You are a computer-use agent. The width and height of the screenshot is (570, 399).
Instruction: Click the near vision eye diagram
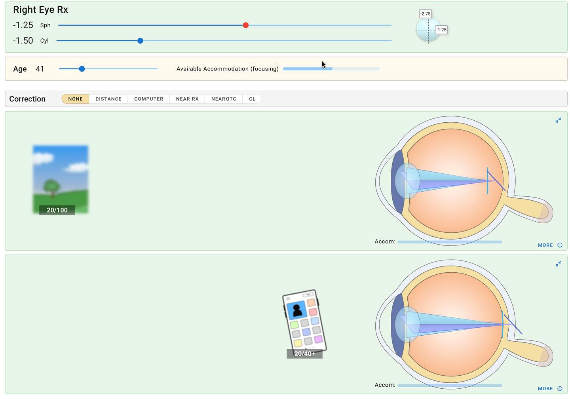pyautogui.click(x=464, y=324)
